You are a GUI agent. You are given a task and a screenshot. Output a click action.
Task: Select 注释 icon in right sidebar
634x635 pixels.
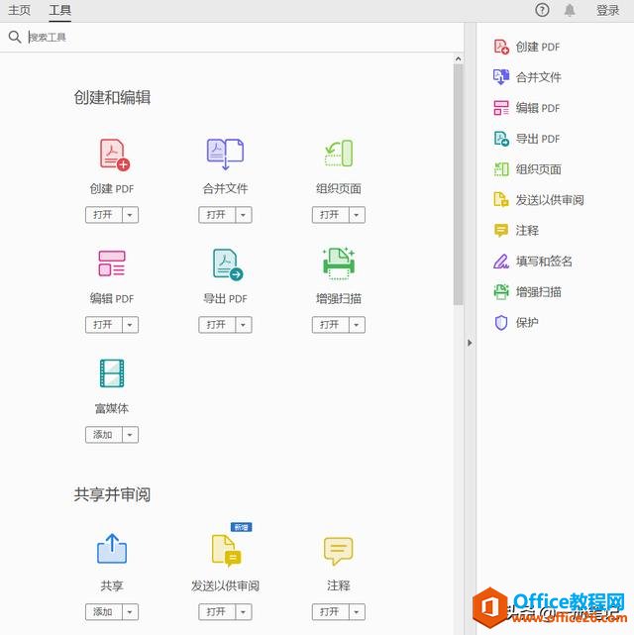[501, 231]
